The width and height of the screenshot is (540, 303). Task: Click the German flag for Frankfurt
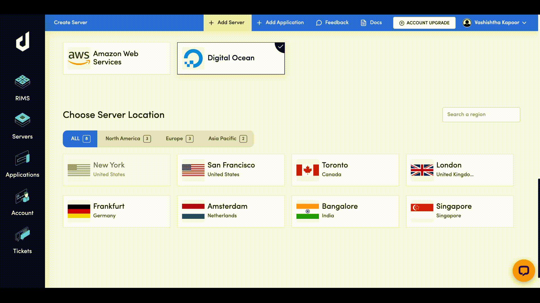click(79, 211)
